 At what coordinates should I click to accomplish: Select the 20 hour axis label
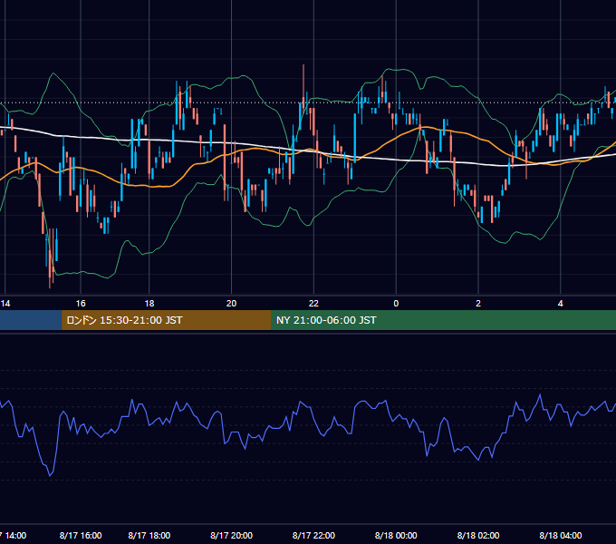[x=231, y=304]
